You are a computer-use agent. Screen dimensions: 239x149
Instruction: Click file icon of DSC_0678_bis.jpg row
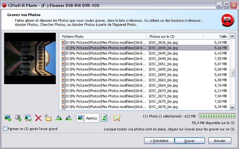pos(64,107)
